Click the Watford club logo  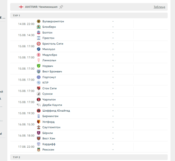click(x=38, y=122)
